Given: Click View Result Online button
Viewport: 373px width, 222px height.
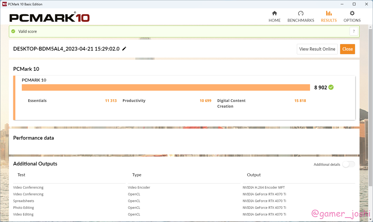Looking at the screenshot, I should tap(317, 49).
